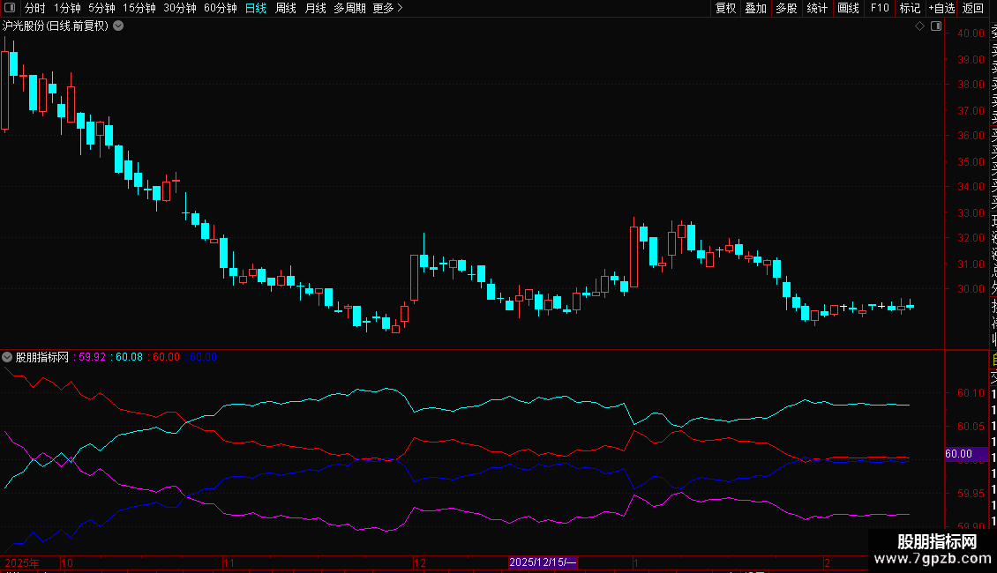Click the cyan indicator value 60.08
Viewport: 997px width, 573px height.
pos(129,357)
